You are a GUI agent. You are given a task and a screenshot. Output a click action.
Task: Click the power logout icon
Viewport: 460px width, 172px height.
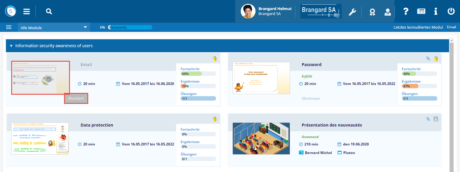point(451,12)
